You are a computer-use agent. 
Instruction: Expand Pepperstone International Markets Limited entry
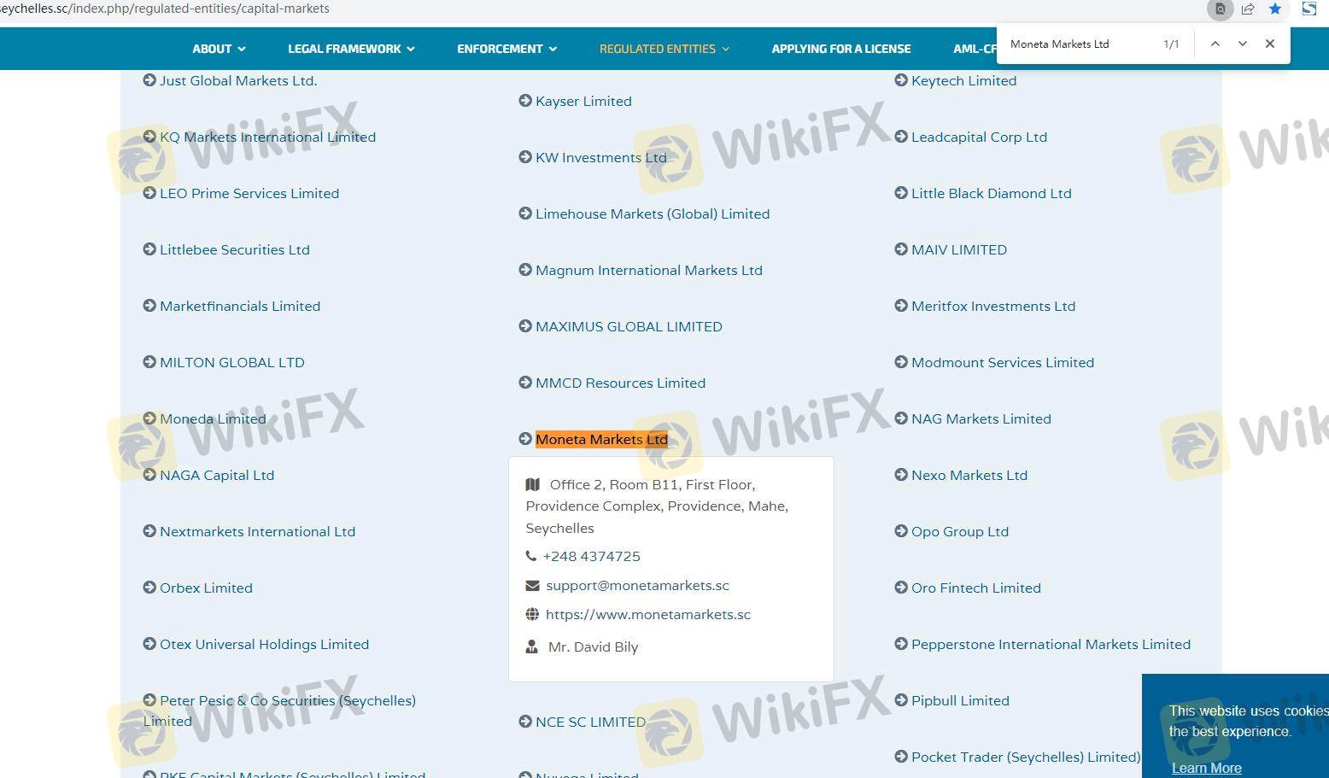[1050, 644]
